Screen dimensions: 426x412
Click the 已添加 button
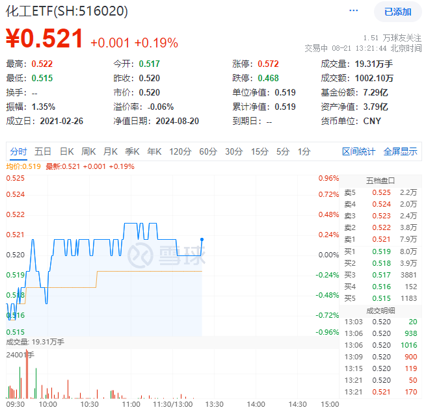pyautogui.click(x=398, y=12)
